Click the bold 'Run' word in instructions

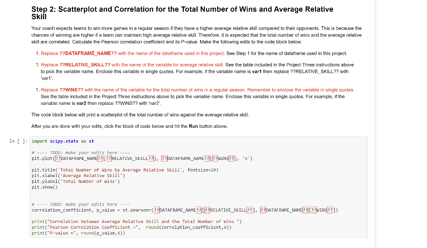193,127
